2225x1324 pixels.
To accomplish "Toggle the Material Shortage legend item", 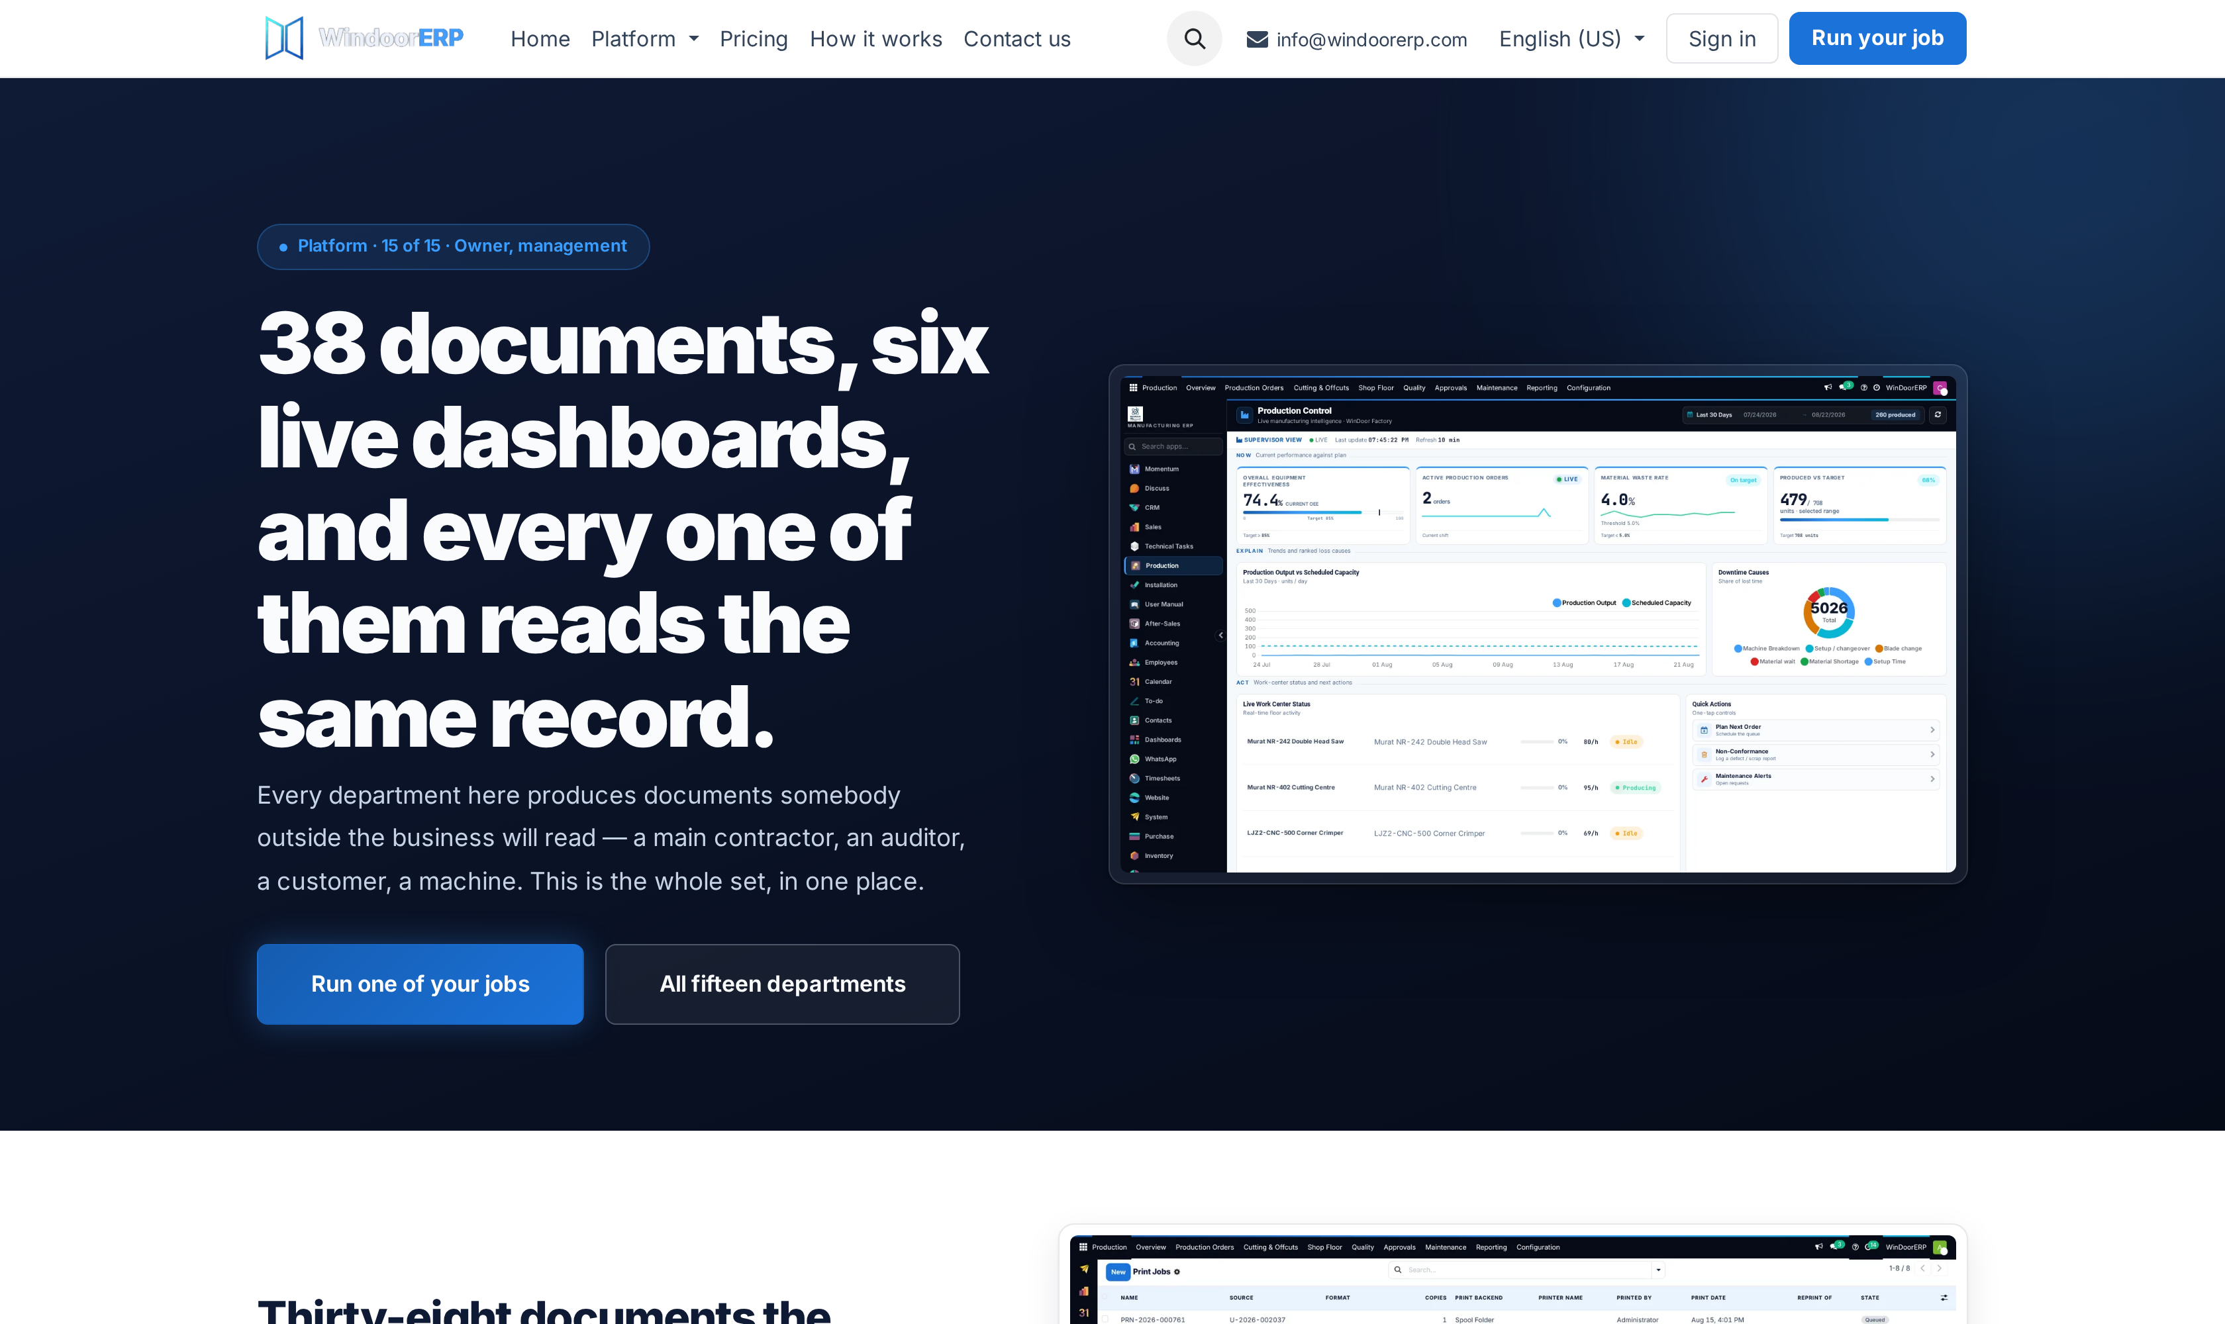I will point(1830,661).
